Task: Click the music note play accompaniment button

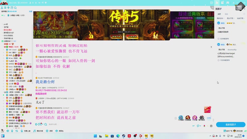Action: 38,131
